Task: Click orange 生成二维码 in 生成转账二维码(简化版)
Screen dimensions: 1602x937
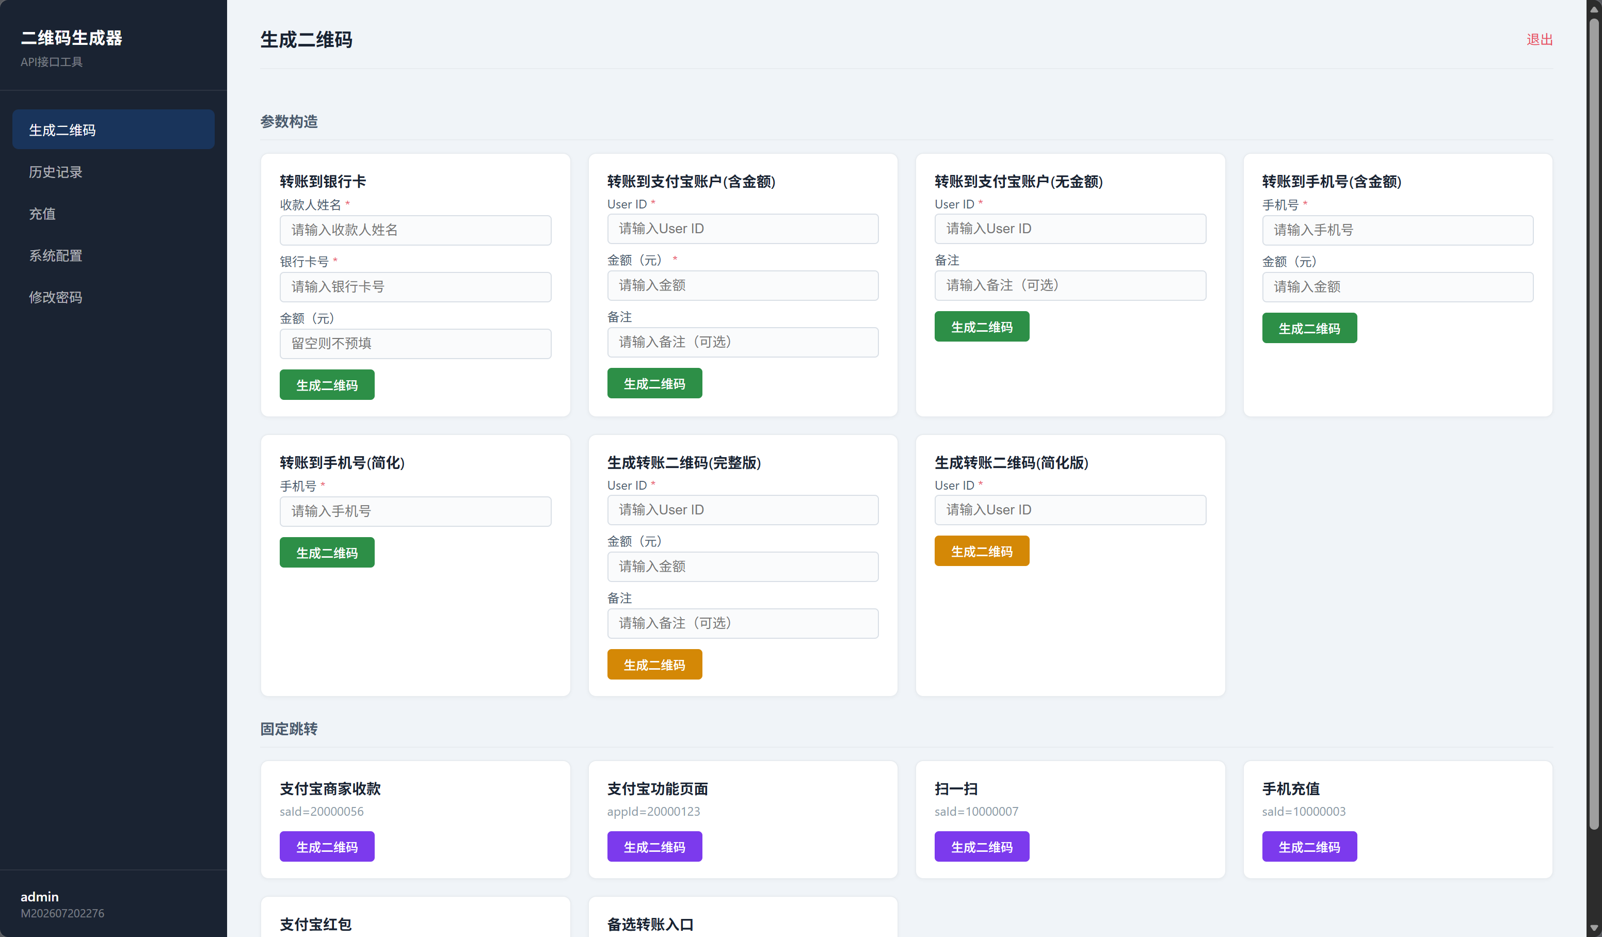Action: (x=982, y=551)
